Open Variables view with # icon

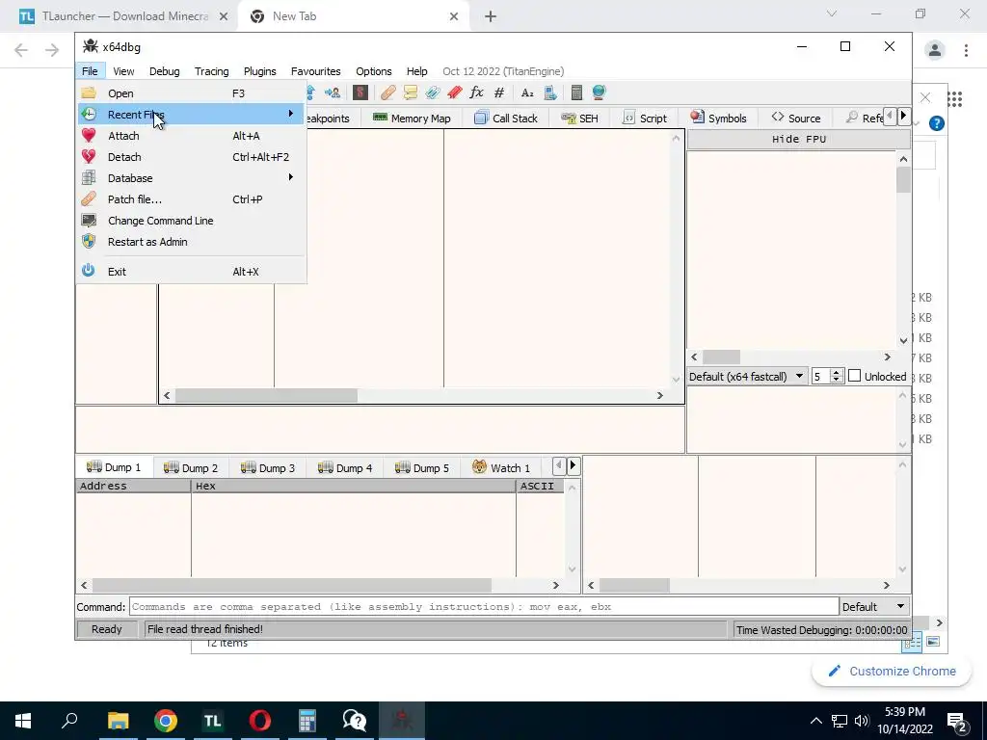499,93
